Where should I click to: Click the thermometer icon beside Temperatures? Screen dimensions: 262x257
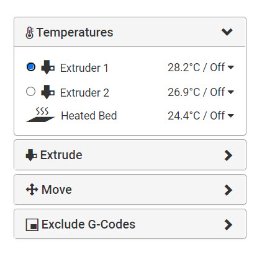point(29,33)
